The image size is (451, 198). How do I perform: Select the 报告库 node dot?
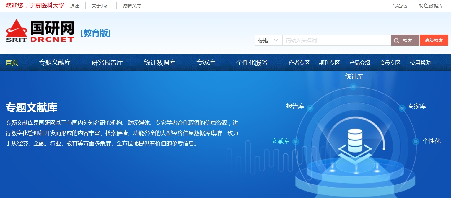(310, 108)
